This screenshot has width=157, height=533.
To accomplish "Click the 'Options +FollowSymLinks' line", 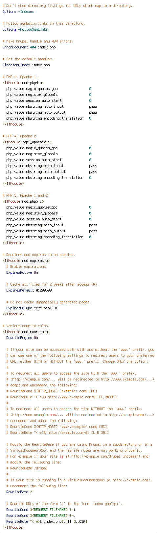I will pyautogui.click(x=25, y=29).
